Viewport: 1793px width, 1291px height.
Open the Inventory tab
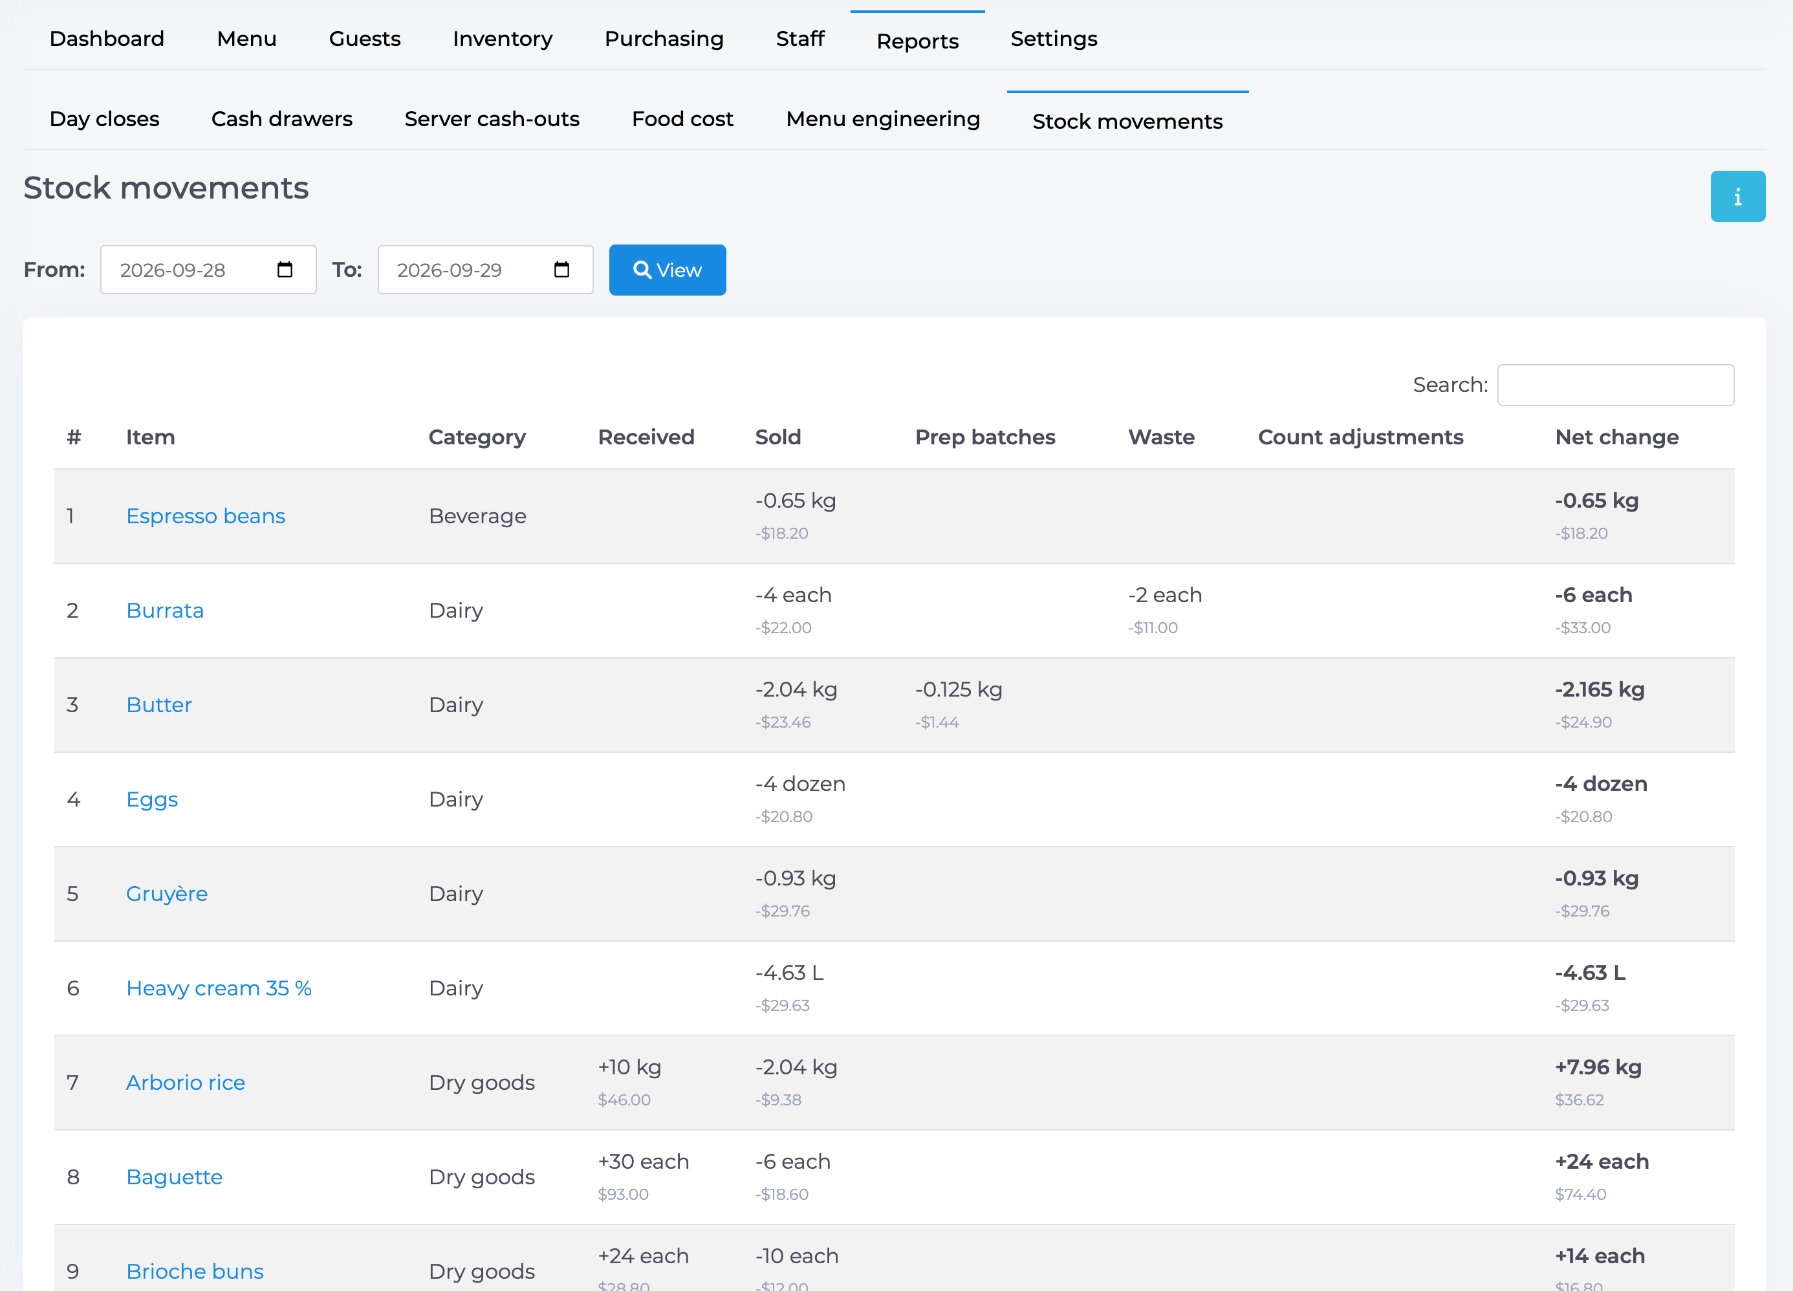coord(502,39)
